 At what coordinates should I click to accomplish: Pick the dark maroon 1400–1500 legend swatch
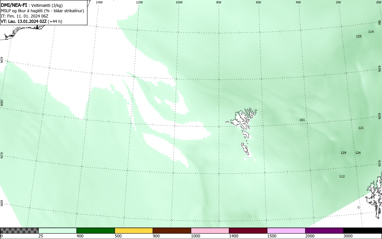coord(248,231)
